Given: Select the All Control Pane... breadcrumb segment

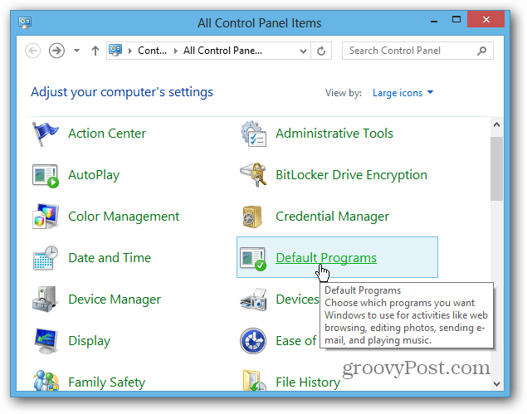Looking at the screenshot, I should point(222,51).
